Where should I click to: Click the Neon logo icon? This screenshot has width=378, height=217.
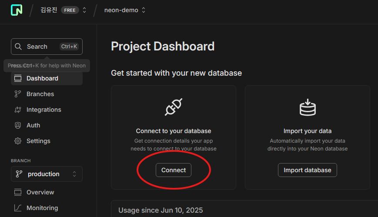pos(17,10)
